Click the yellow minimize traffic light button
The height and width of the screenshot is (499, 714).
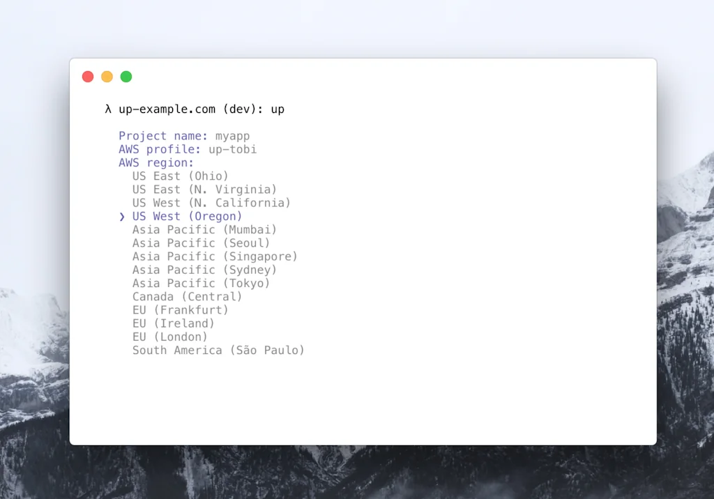[x=107, y=76]
